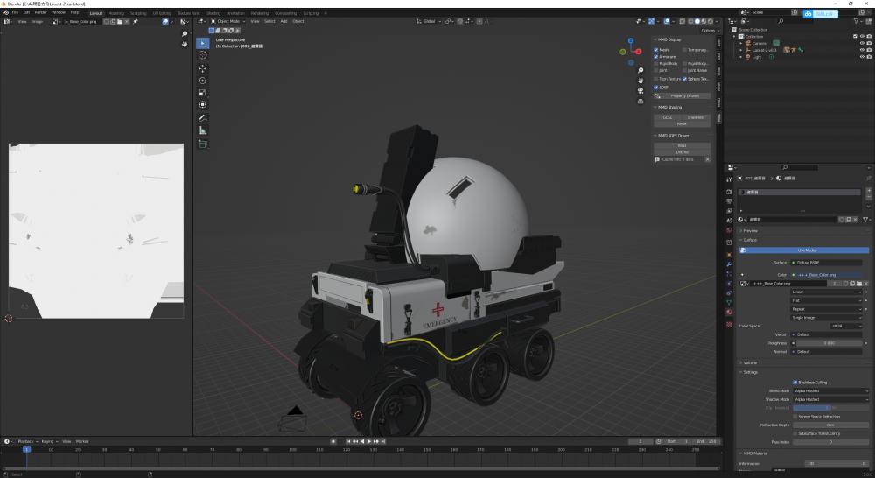Activate the Scale tool
This screenshot has height=478, width=875.
point(203,93)
